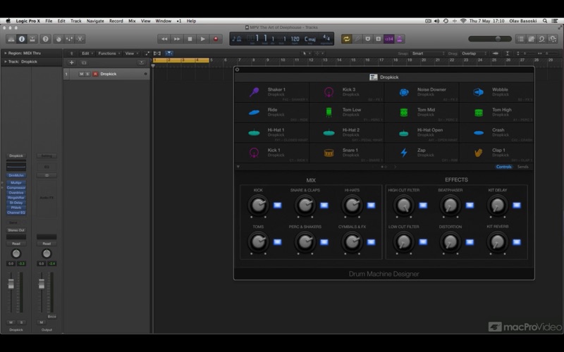Select the Clap 1 hand pad
This screenshot has height=352, width=564.
click(496, 153)
